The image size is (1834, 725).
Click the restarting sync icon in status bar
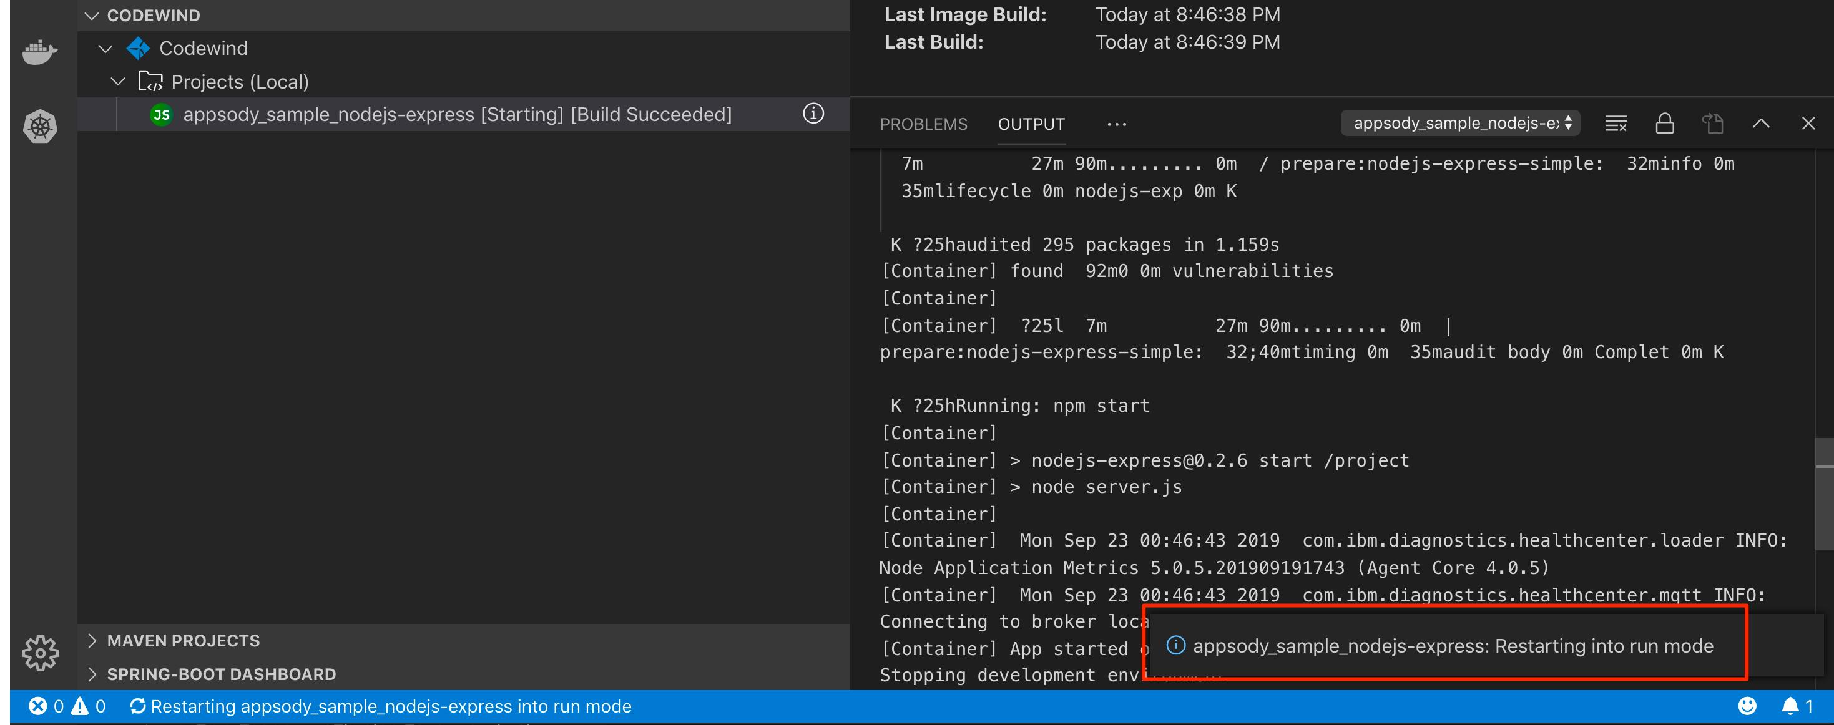tap(137, 706)
